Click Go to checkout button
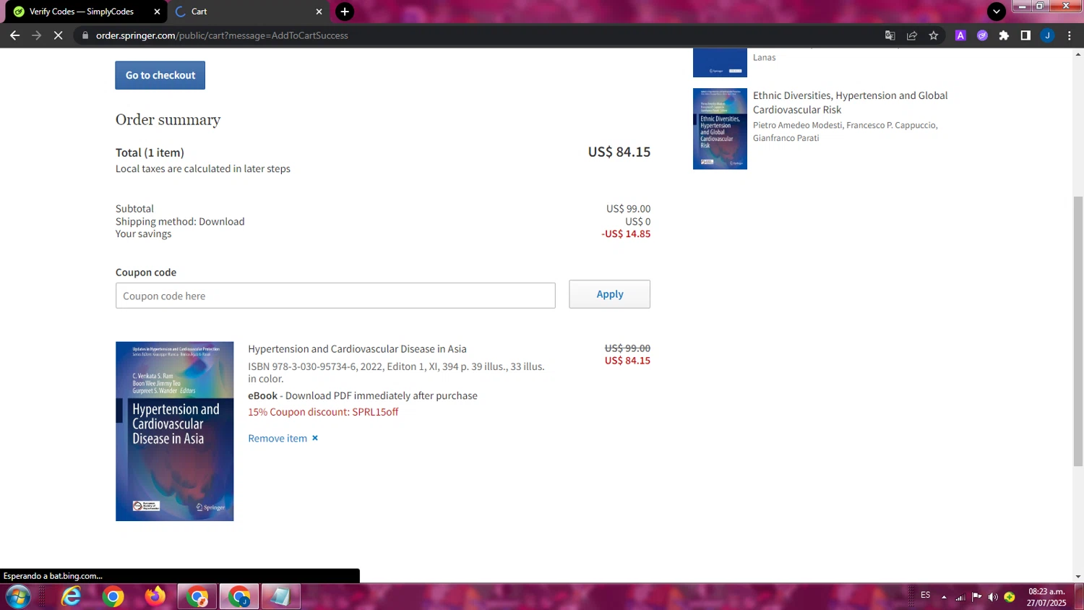1084x610 pixels. [160, 75]
